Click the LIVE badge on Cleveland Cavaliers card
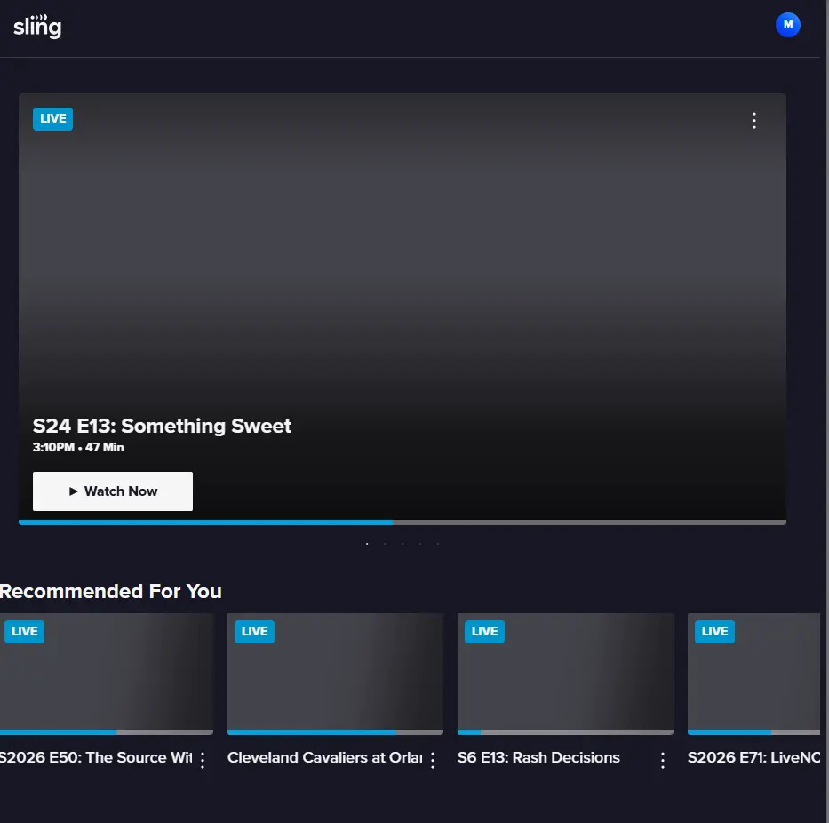This screenshot has width=829, height=823. (254, 632)
